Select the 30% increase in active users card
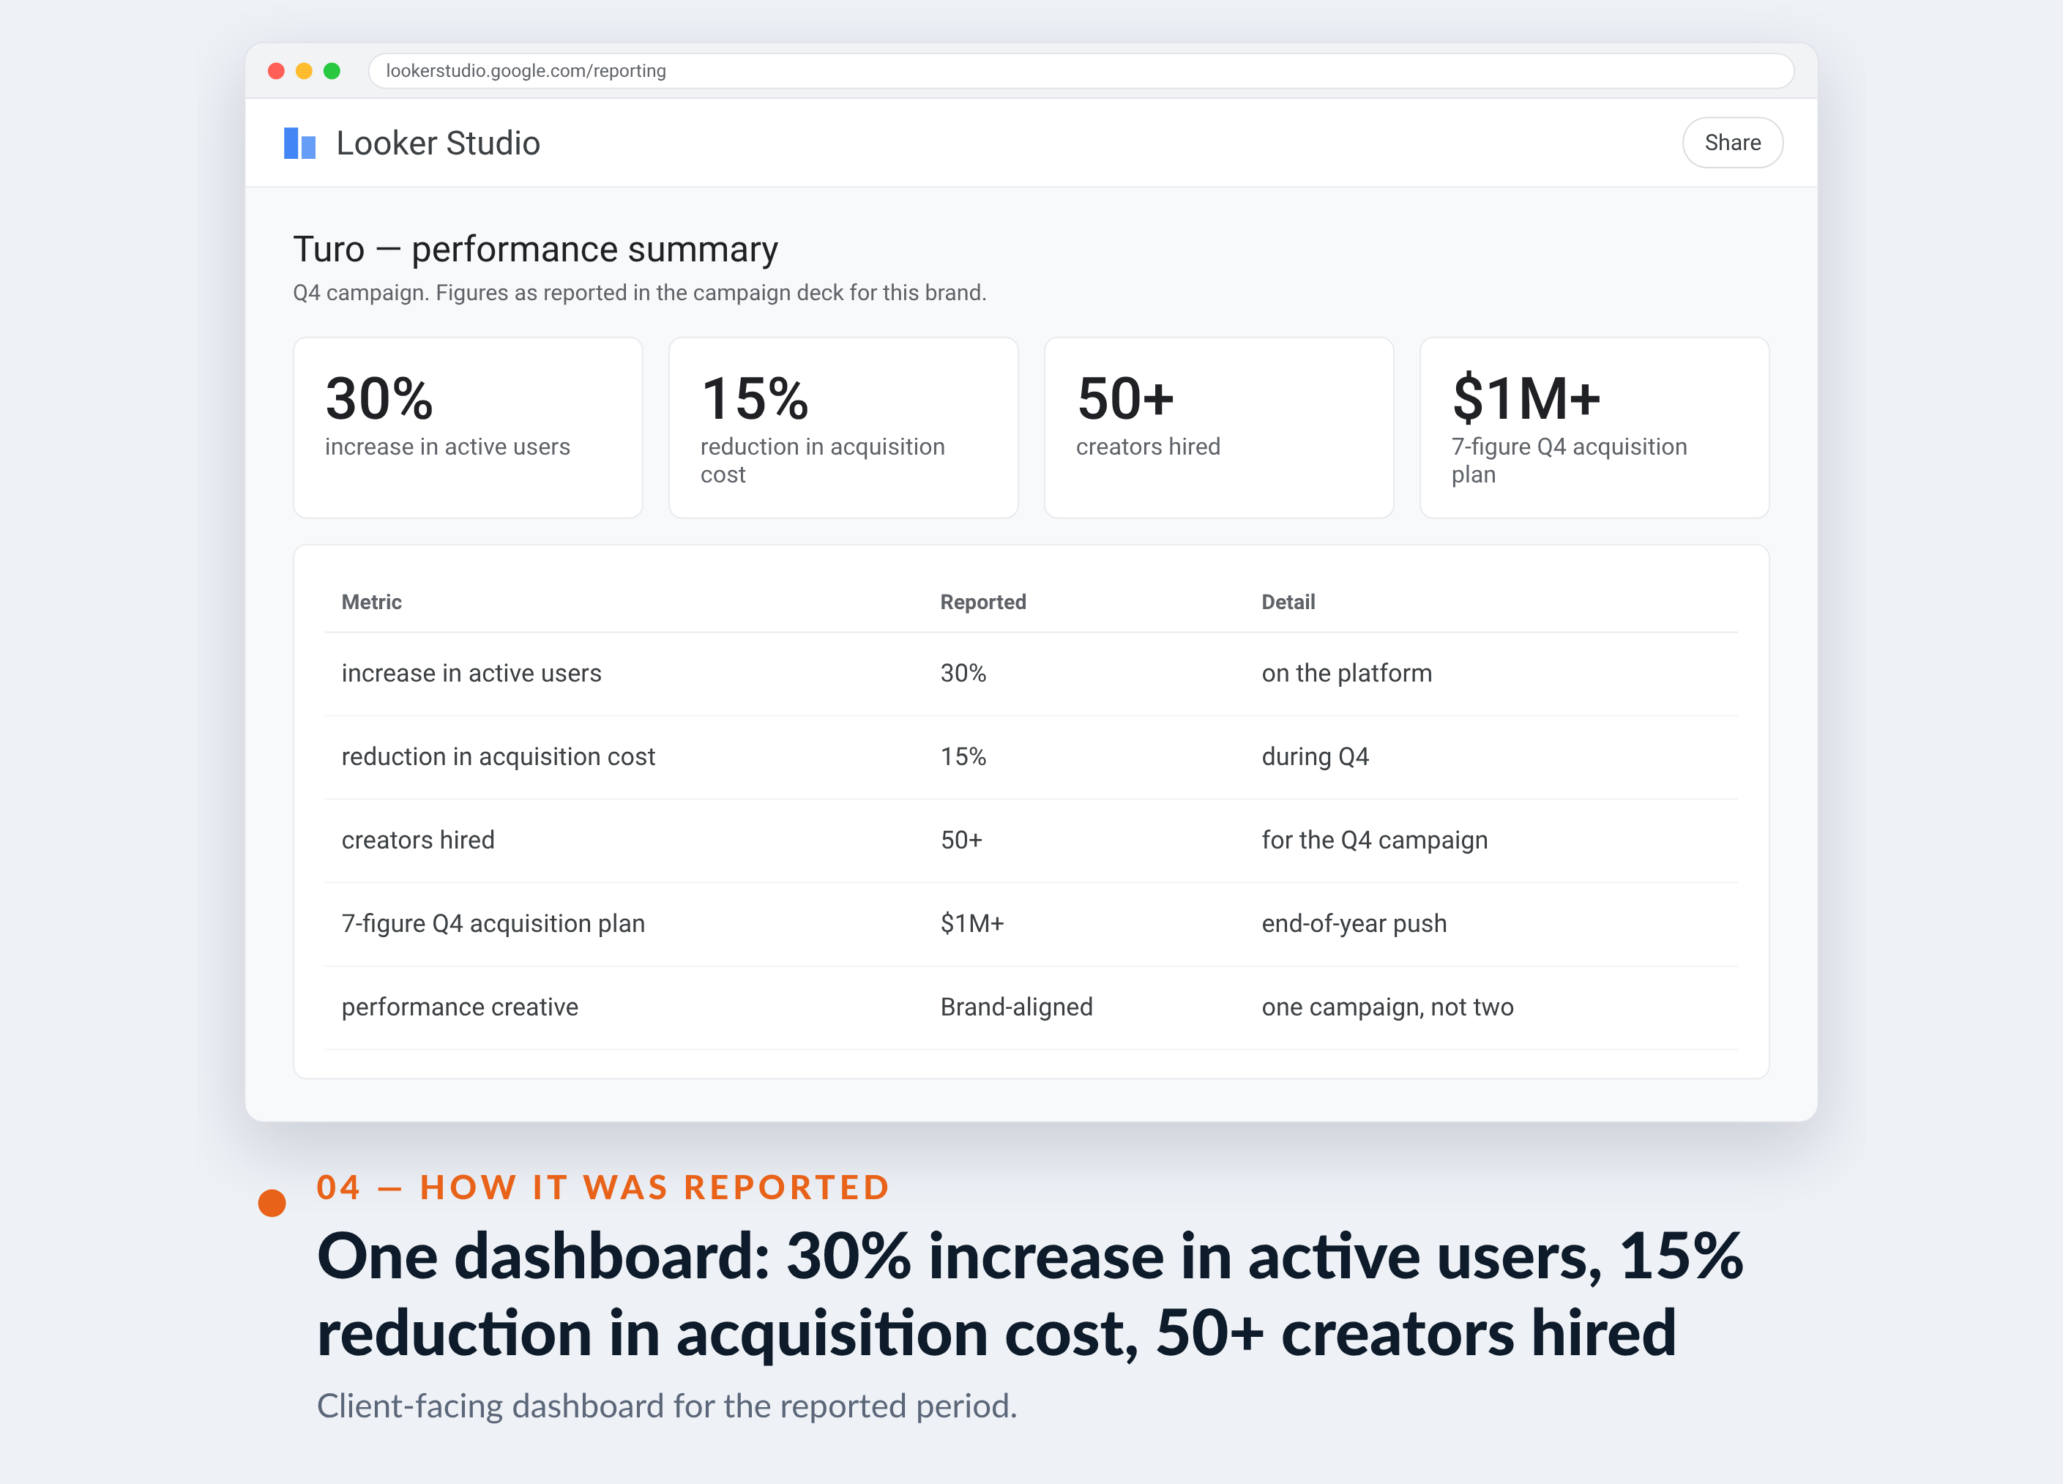Screen dimensions: 2063x1484 pos(468,428)
